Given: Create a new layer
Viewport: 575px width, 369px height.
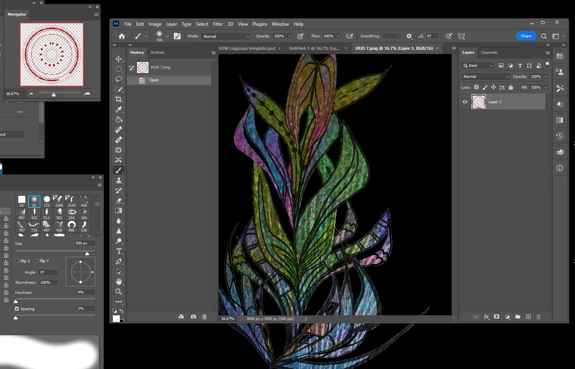Looking at the screenshot, I should tap(528, 317).
